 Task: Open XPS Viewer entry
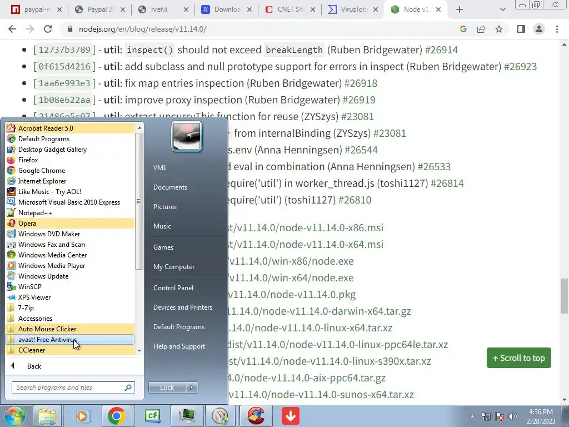tap(70, 297)
